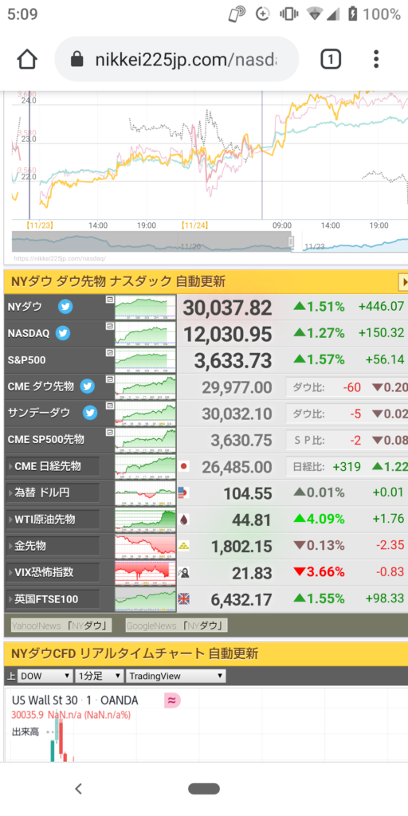Click the small popup icon in the S&P500 row

(x=109, y=352)
